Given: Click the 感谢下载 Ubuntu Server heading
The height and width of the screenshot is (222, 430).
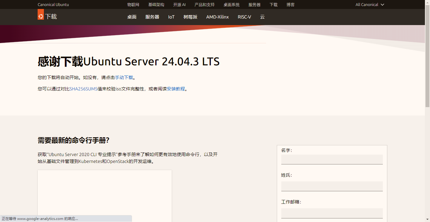Looking at the screenshot, I should (x=129, y=61).
